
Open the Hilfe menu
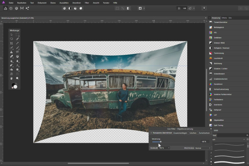[x=115, y=3]
